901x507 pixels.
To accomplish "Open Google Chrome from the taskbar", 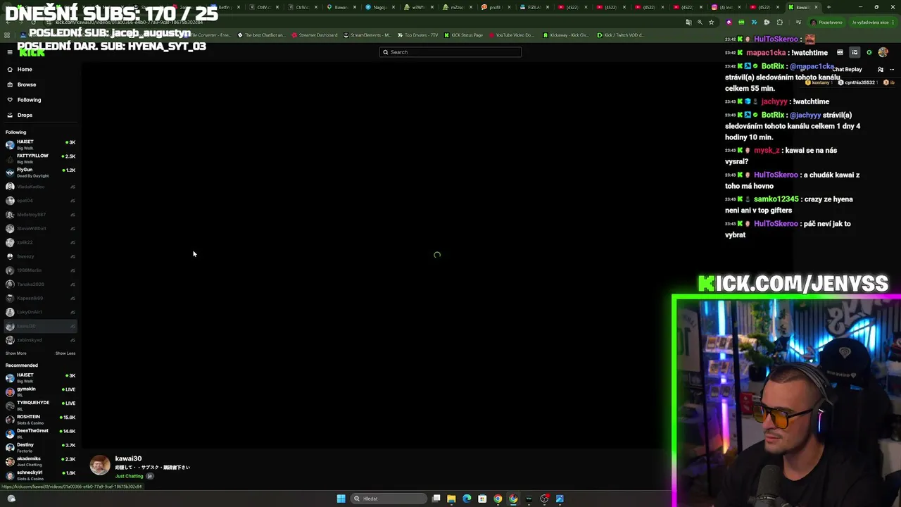I will (498, 499).
